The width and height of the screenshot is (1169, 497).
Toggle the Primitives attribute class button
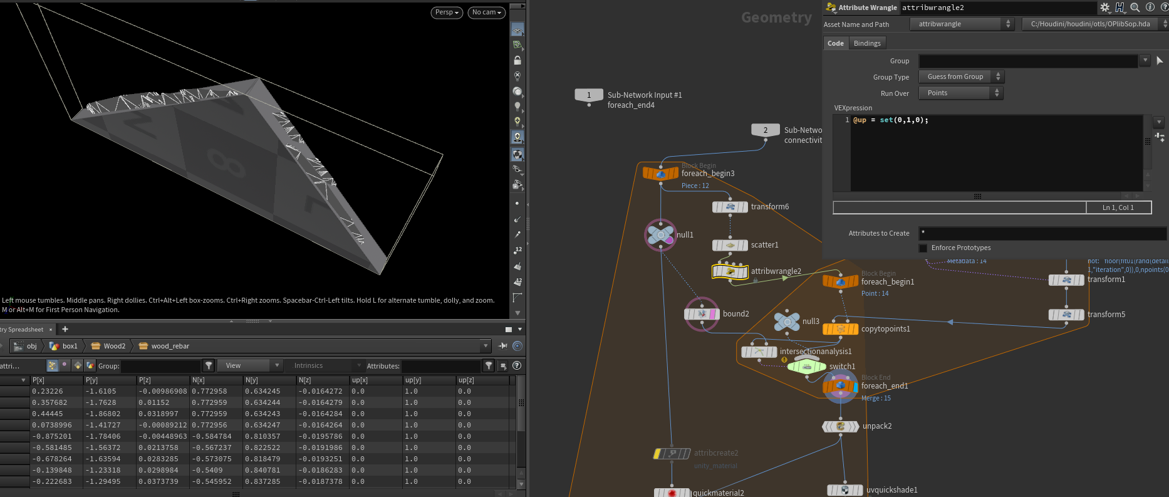(x=78, y=365)
